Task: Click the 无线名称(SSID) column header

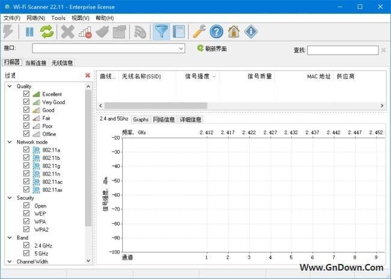Action: 147,76
